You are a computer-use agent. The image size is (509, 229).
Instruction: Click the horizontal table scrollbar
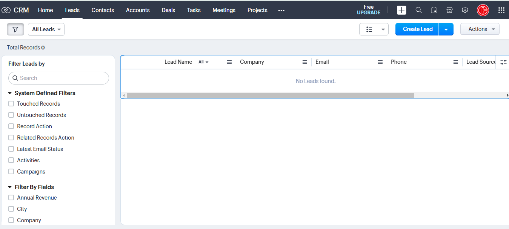pos(271,95)
